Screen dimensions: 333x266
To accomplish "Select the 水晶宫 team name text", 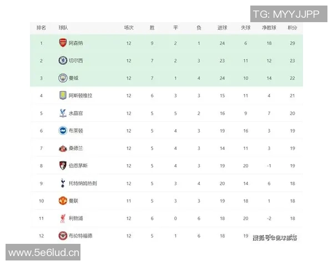I will [x=77, y=113].
